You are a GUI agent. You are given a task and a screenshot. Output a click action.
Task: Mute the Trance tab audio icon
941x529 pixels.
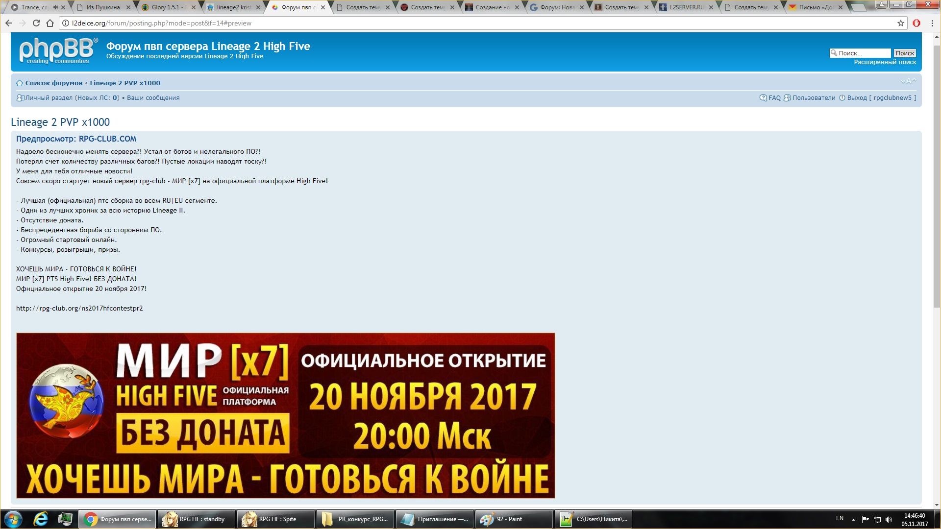click(55, 7)
